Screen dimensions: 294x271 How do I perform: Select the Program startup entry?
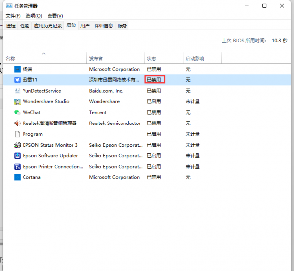[x=33, y=134]
